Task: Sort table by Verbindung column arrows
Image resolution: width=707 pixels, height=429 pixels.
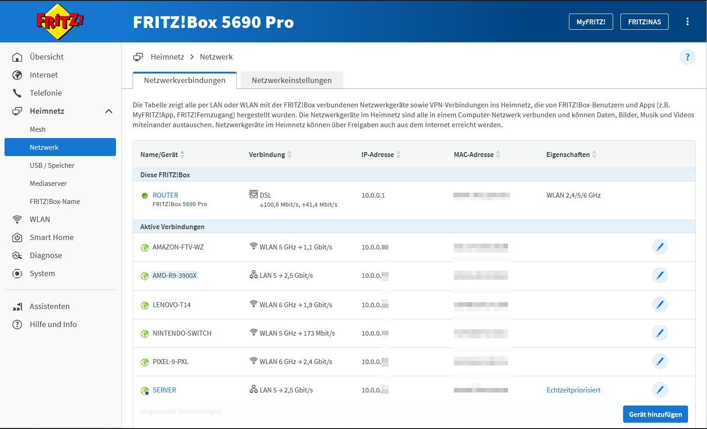Action: point(289,154)
